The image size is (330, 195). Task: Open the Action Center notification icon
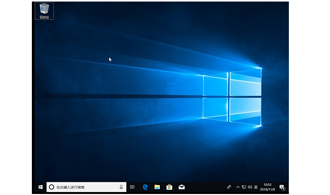[x=282, y=187]
